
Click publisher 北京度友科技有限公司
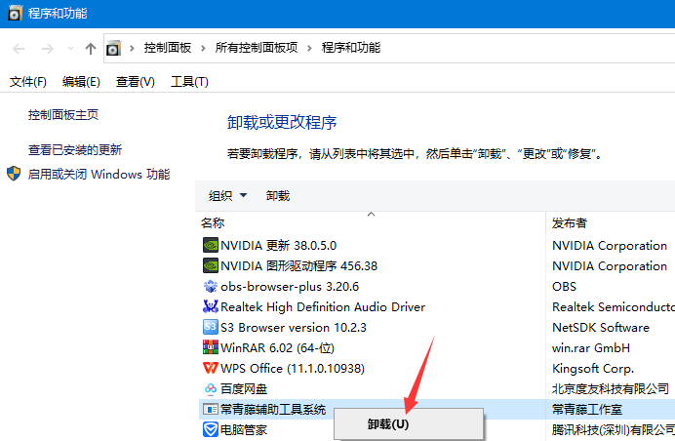click(611, 389)
